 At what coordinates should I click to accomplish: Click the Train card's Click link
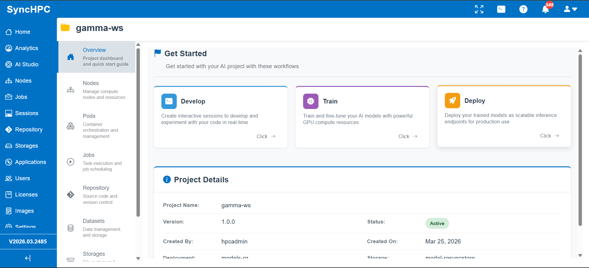point(408,136)
